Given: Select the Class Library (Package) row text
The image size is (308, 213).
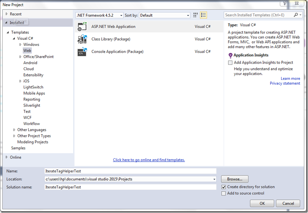Looking at the screenshot, I should click(111, 39).
